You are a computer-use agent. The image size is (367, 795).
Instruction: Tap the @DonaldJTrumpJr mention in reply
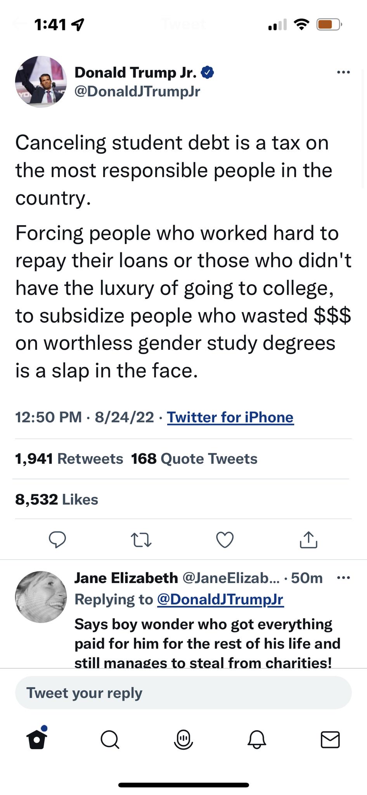(x=220, y=599)
